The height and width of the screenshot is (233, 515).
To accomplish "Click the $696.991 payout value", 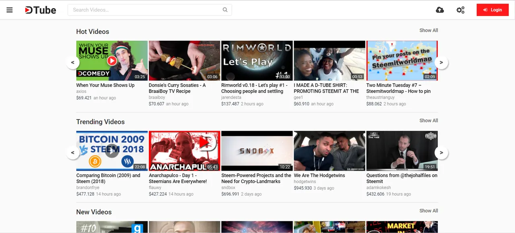I will click(x=230, y=194).
